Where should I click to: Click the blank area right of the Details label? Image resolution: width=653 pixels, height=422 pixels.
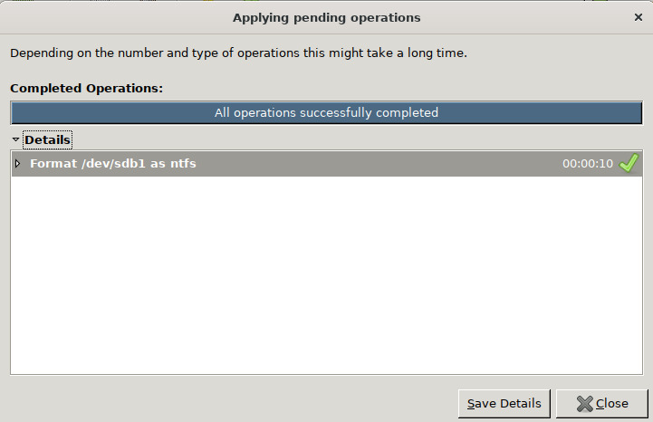point(362,140)
